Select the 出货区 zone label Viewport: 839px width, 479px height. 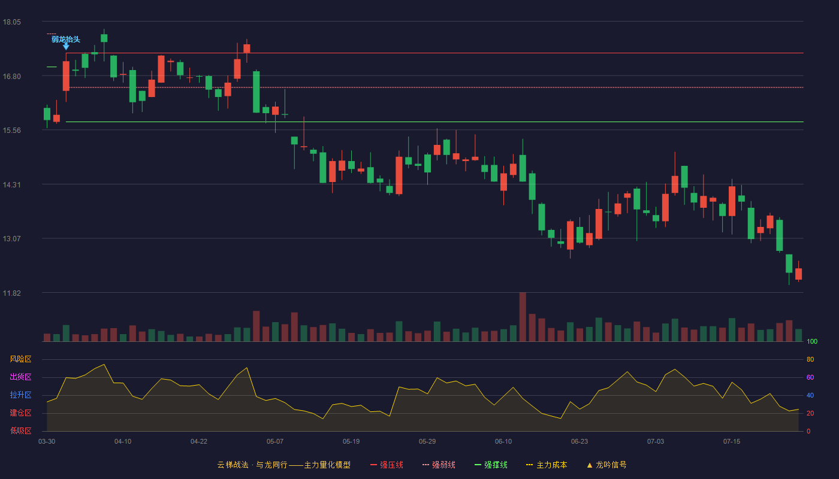tap(20, 377)
